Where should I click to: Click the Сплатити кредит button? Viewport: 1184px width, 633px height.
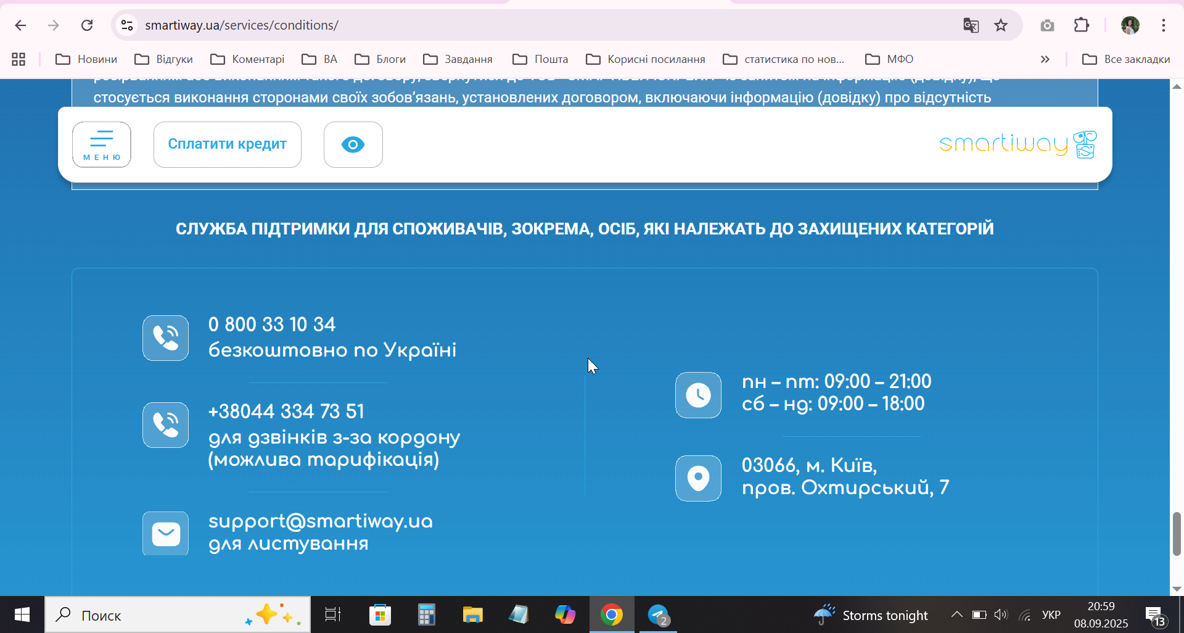pos(228,144)
